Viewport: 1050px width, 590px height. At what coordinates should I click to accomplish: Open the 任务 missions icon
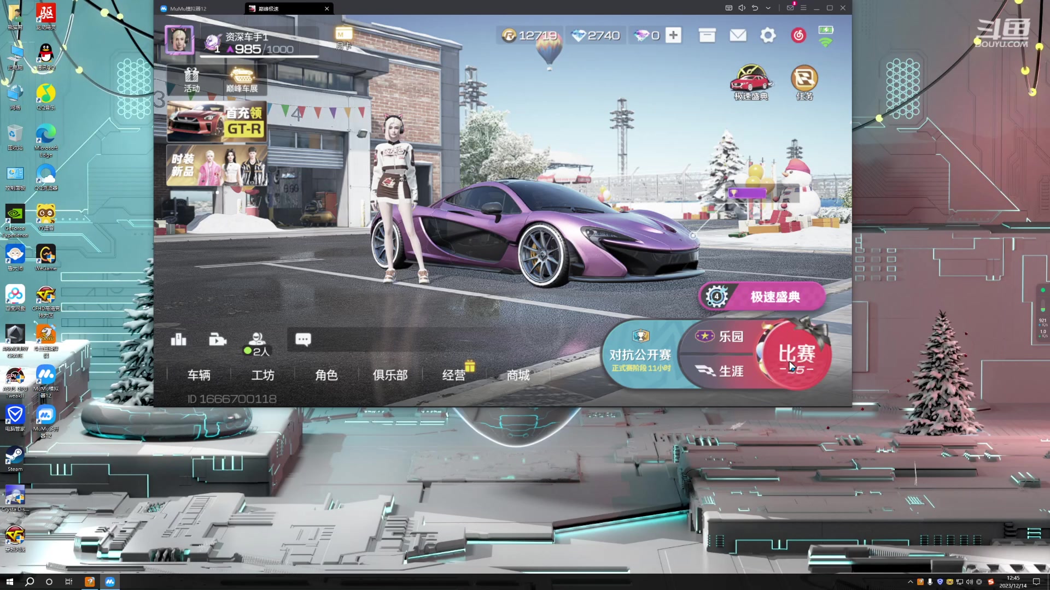[x=804, y=82]
